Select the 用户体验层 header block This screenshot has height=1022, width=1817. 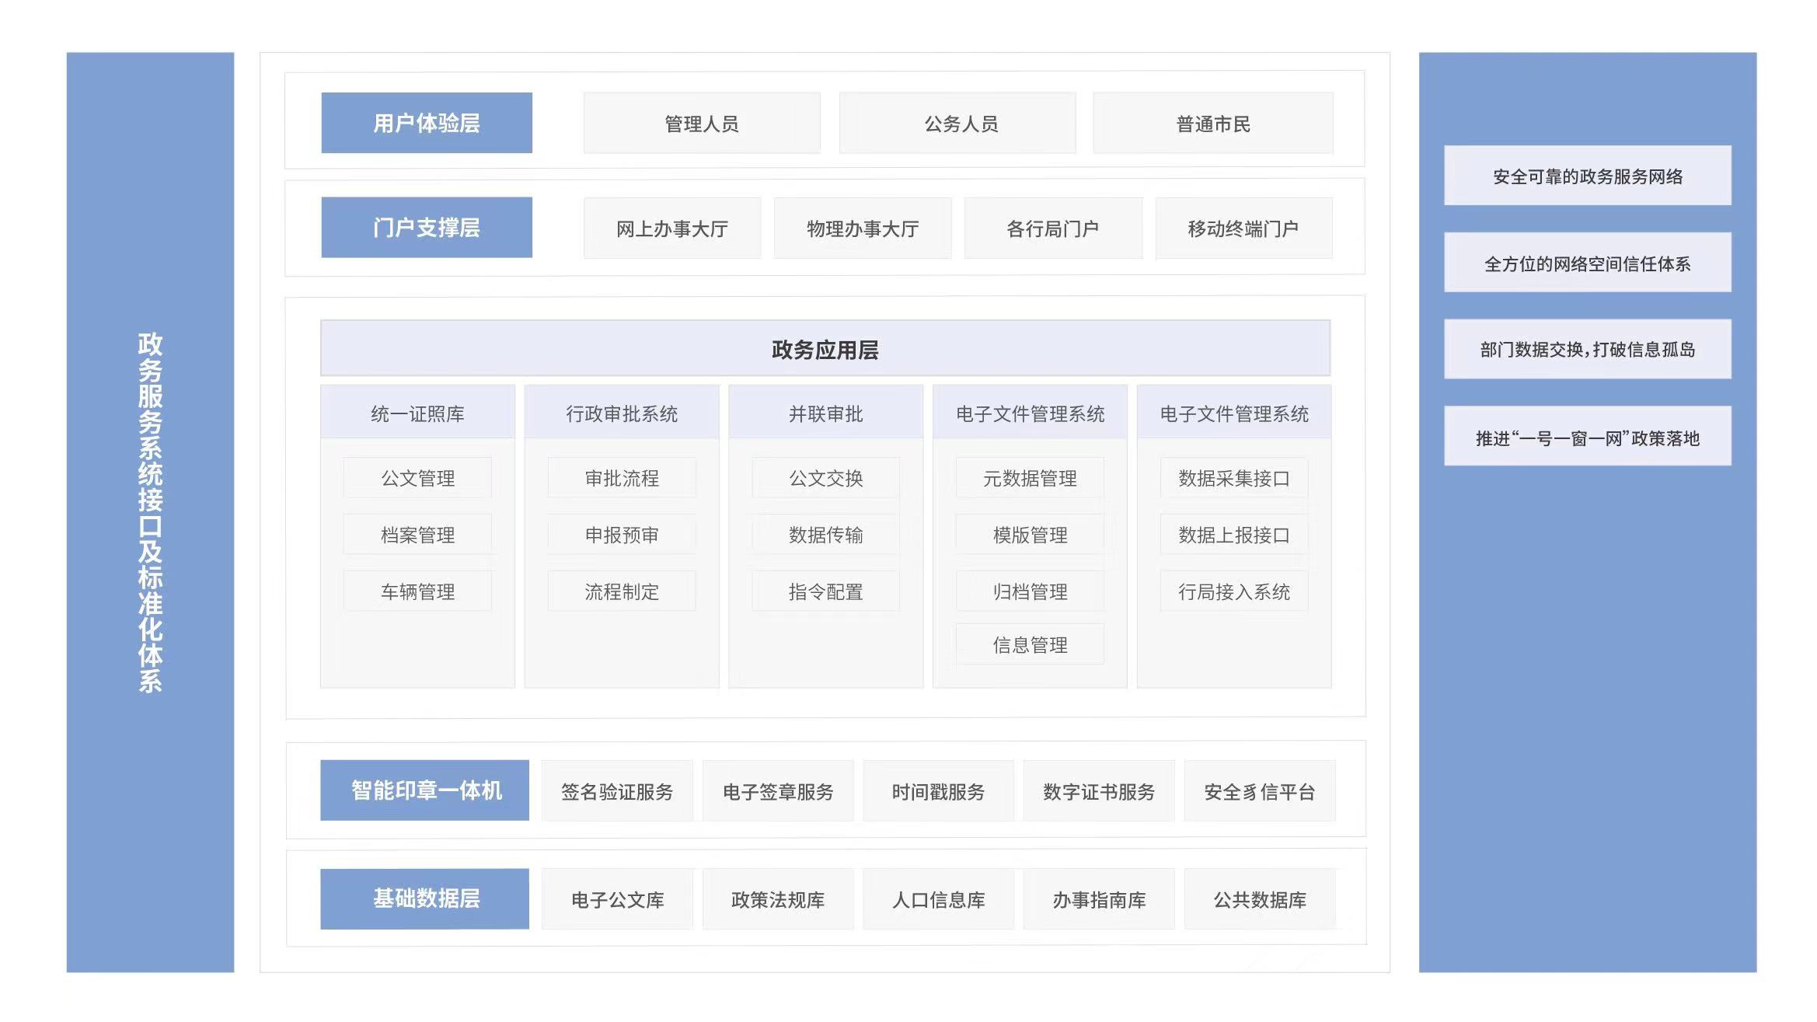pyautogui.click(x=426, y=122)
